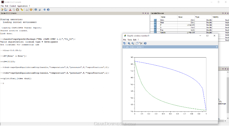Viewport: 229px width, 126px height.
Task: Click the Paste clipboard icon
Action: click(17, 10)
